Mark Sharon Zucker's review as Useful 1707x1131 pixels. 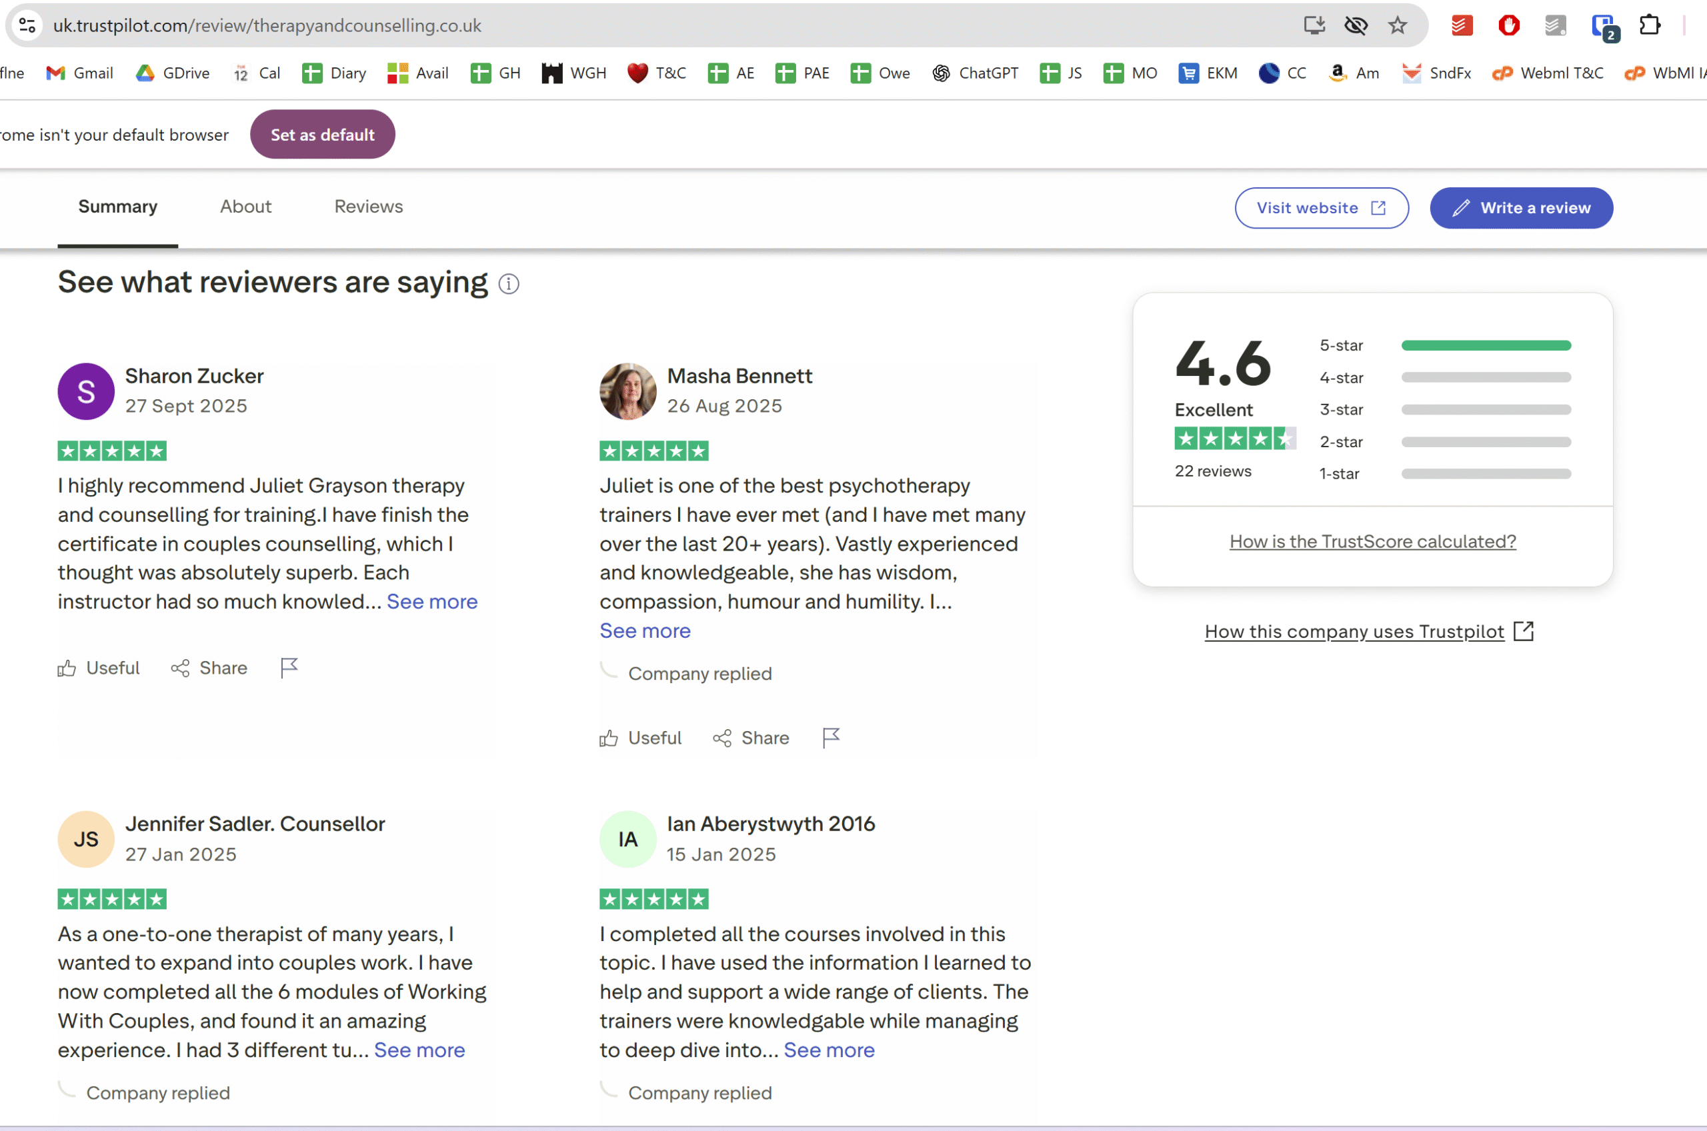point(99,668)
